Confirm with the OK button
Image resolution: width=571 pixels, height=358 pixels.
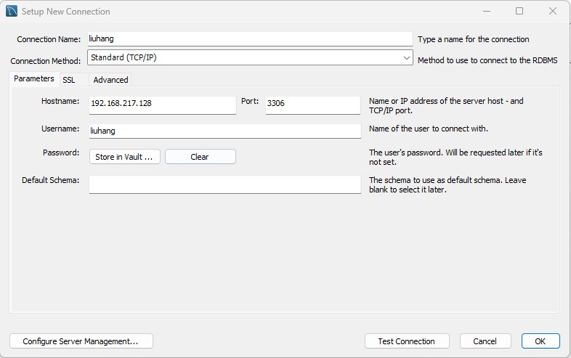point(540,341)
